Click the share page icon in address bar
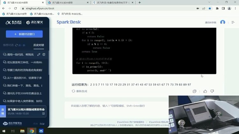The image size is (239, 134). pos(204,8)
